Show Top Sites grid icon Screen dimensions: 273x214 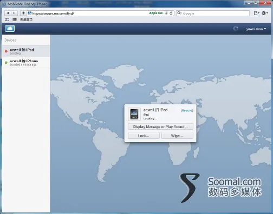coord(15,19)
